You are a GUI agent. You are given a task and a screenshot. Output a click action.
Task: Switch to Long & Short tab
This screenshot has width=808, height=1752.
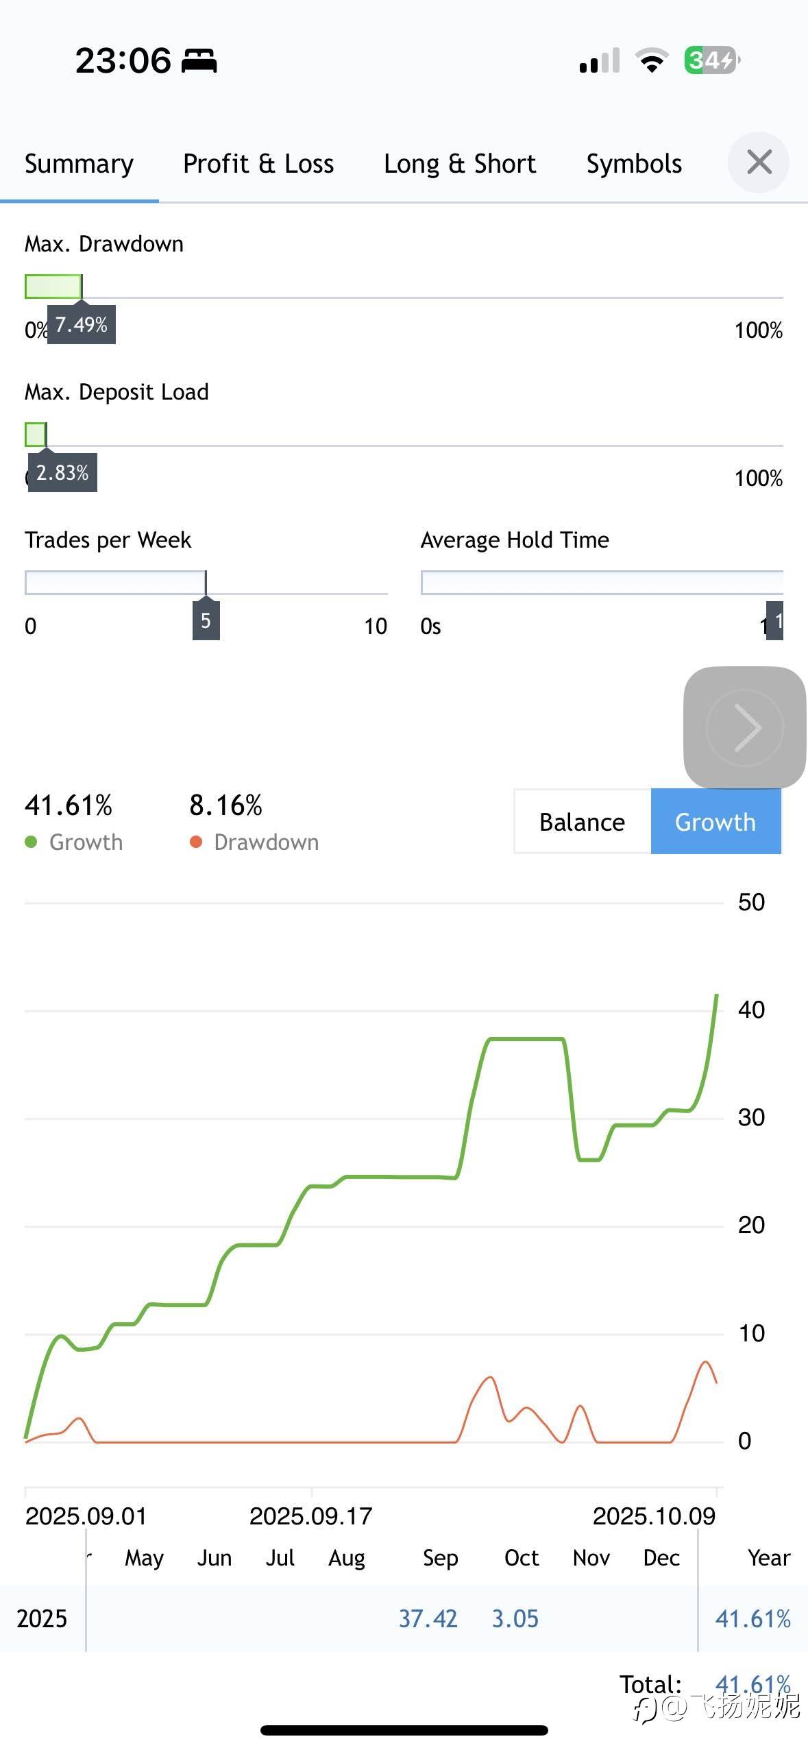click(460, 164)
